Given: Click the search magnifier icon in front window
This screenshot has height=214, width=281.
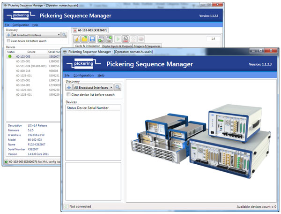Looking at the screenshot, I should pos(118,87).
